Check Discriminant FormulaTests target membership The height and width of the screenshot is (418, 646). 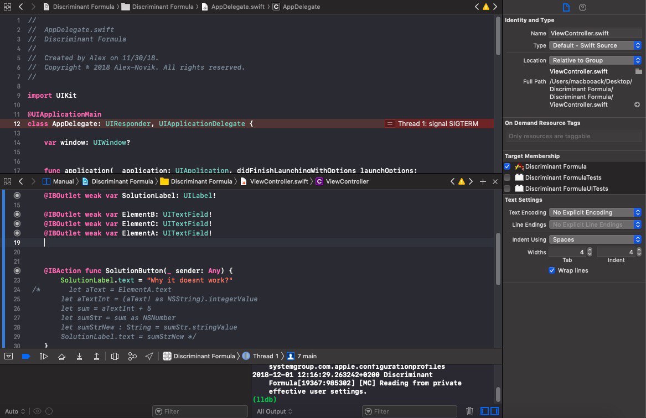(x=507, y=177)
